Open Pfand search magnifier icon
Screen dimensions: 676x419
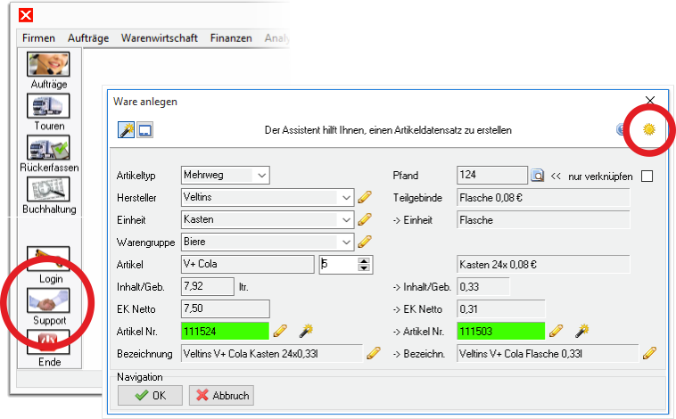(537, 176)
